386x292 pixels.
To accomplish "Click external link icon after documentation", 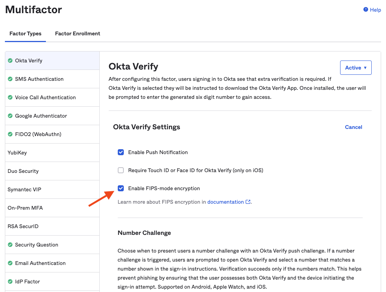I will tap(248, 202).
